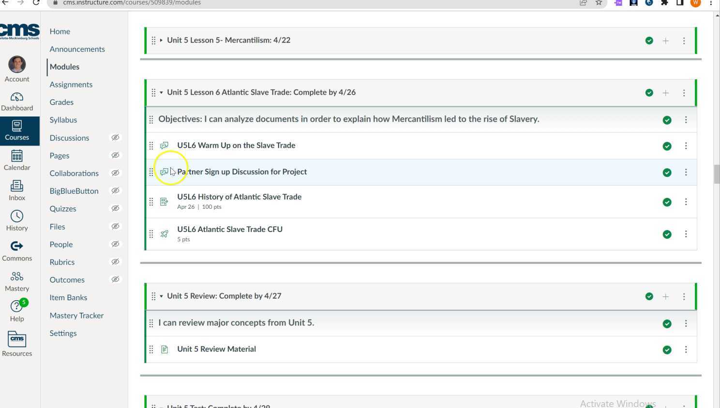720x408 pixels.
Task: Open the Help icon with badge
Action: click(17, 307)
